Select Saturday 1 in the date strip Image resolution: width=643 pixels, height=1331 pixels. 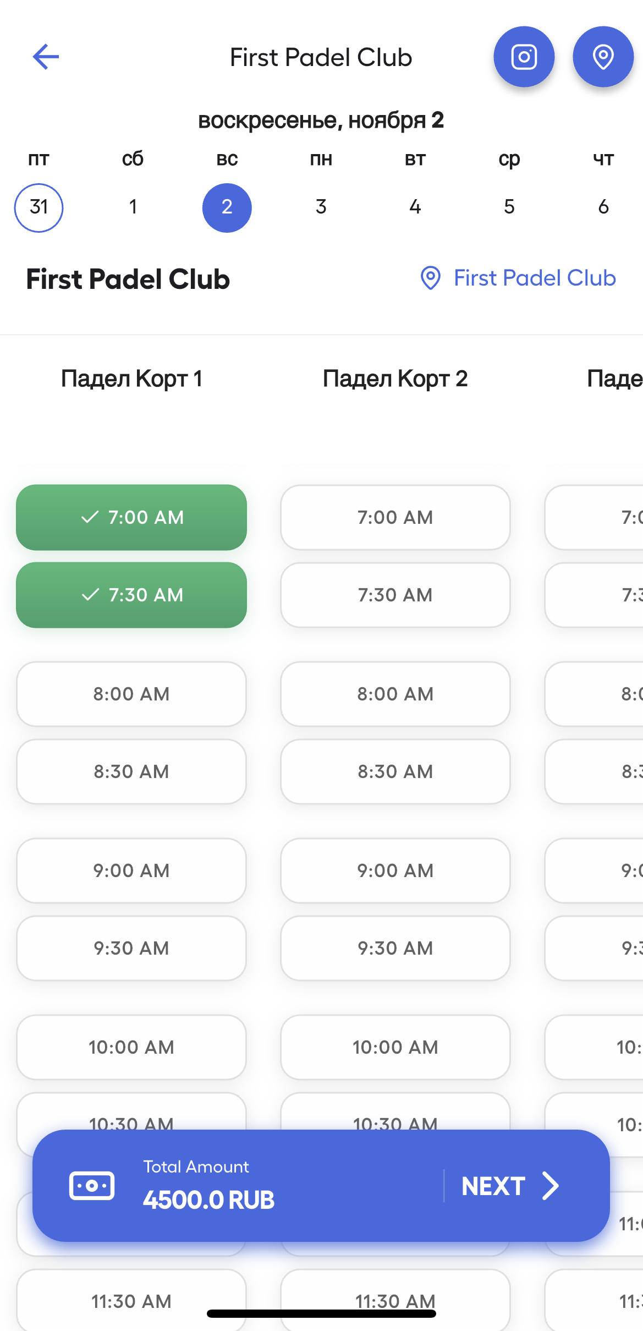[x=133, y=207]
